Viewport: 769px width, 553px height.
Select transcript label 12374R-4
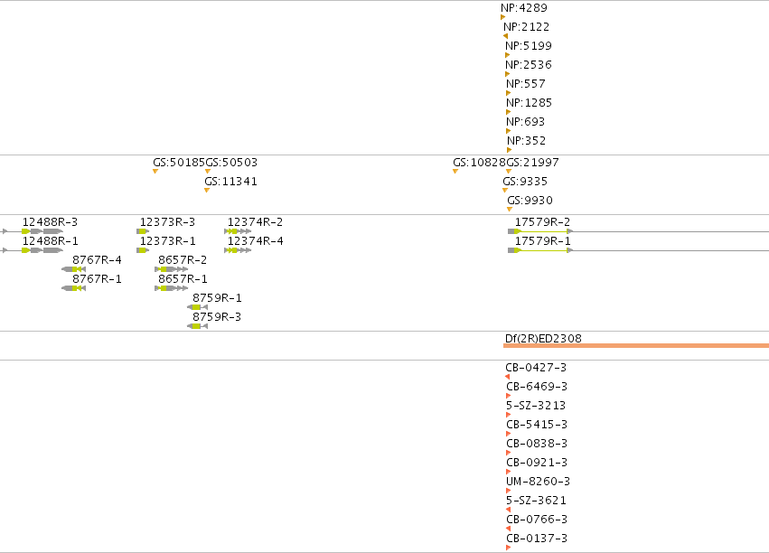click(255, 241)
